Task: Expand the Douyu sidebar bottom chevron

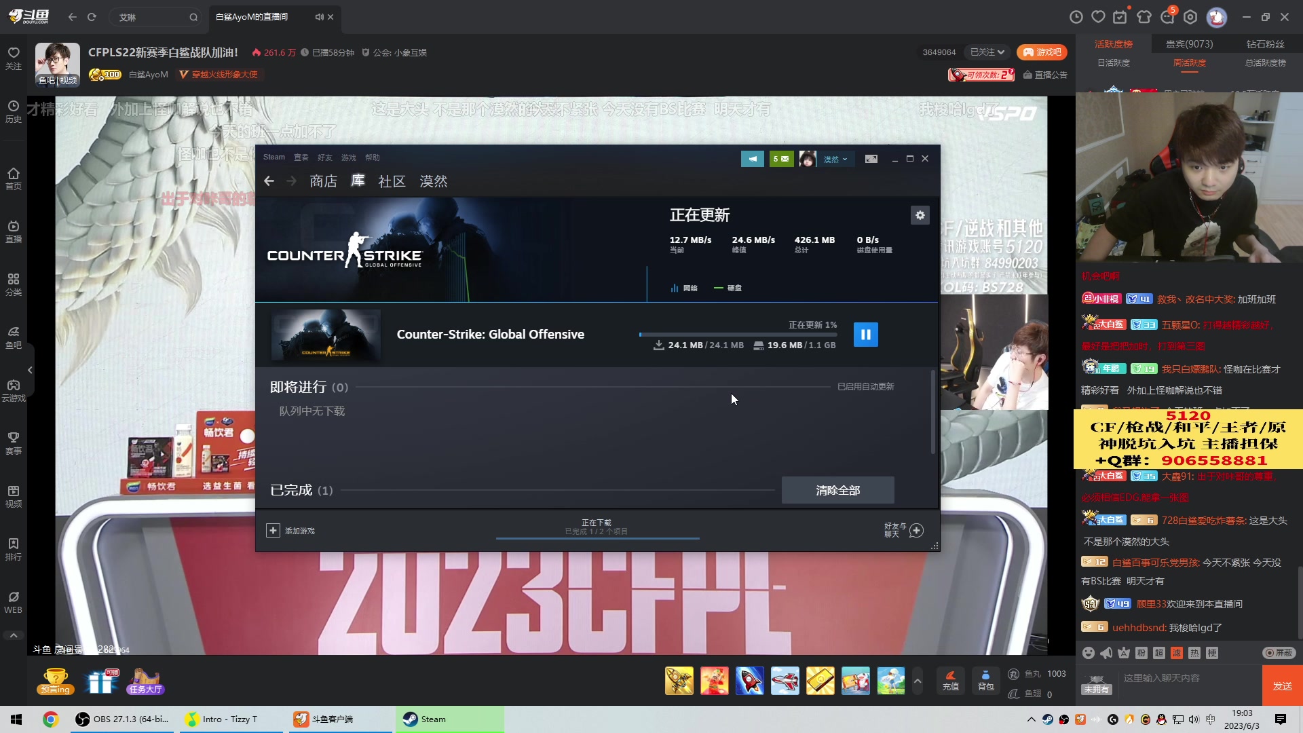Action: [x=14, y=636]
